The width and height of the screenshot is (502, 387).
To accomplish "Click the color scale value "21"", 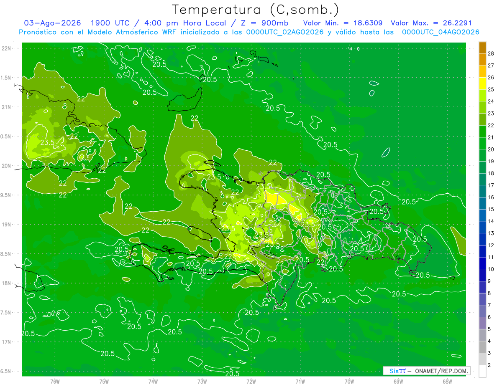I will click(491, 137).
